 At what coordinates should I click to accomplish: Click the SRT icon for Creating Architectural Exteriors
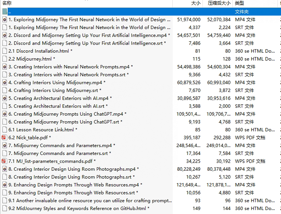click(x=5, y=106)
